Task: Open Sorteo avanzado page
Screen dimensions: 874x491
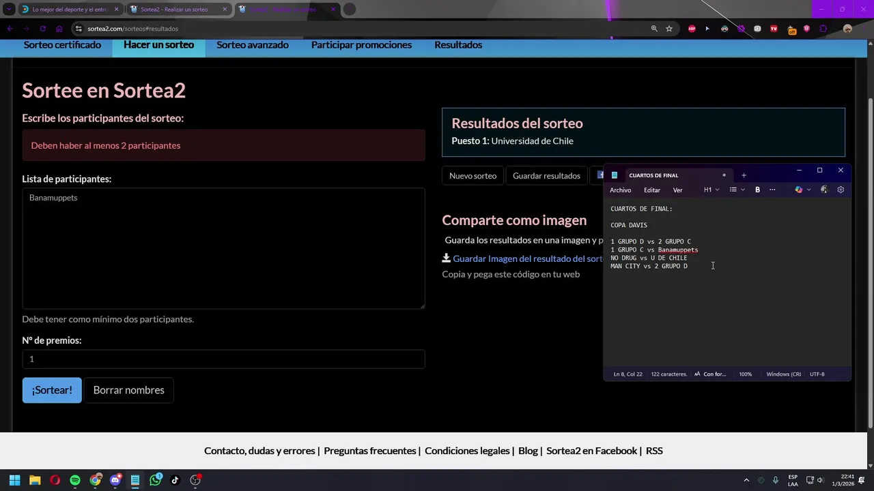Action: [x=253, y=45]
